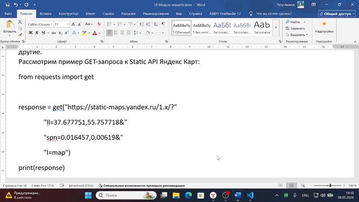Switch to the Макет tab
359x202 pixels.
coord(90,13)
